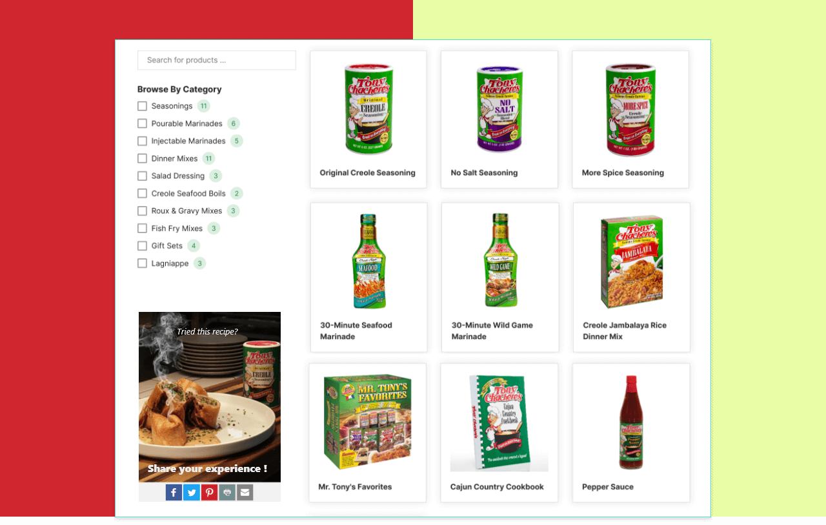The image size is (826, 525).
Task: Tick the Seasonings category checkbox
Action: pos(142,106)
